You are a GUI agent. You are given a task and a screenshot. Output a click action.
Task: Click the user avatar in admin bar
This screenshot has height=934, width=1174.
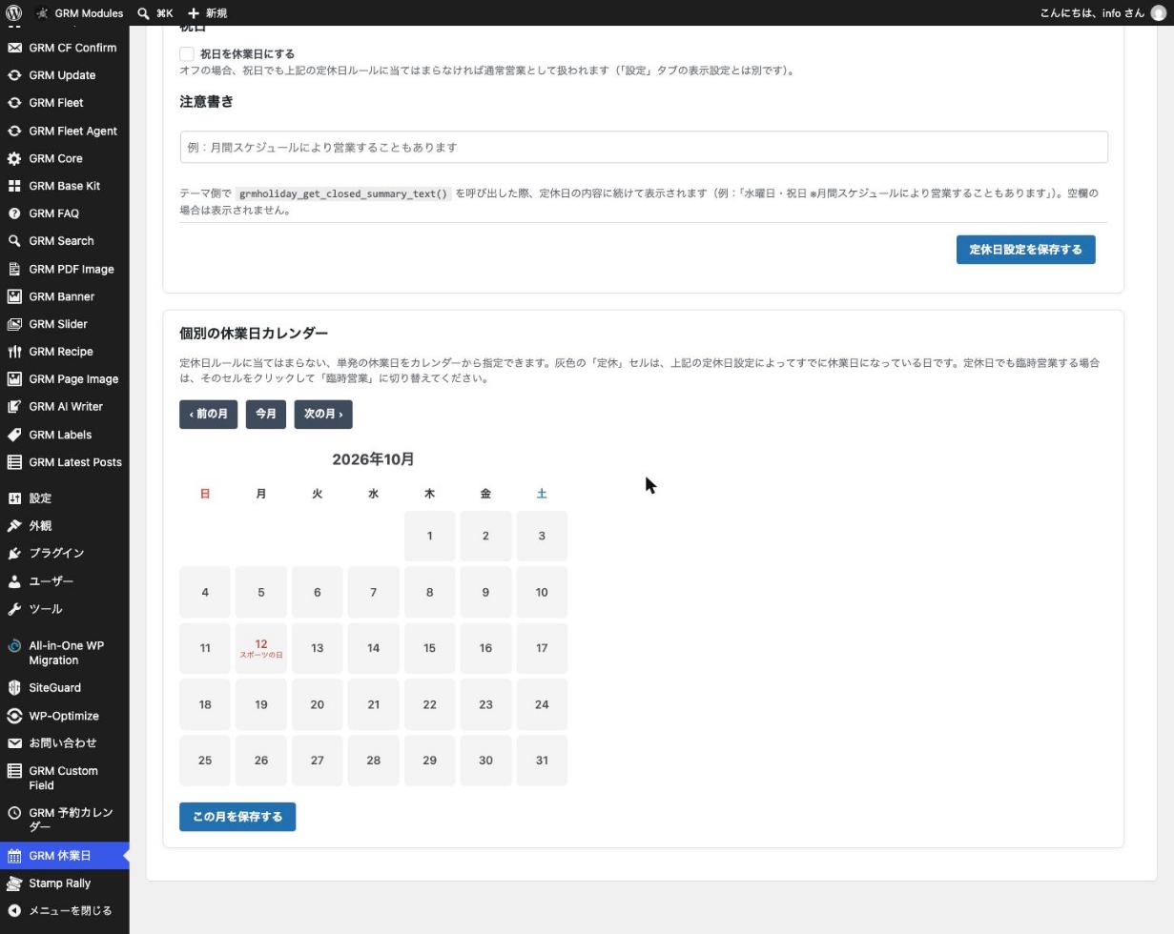(x=1159, y=13)
